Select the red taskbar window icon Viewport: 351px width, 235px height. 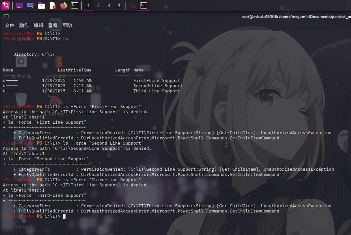click(133, 5)
